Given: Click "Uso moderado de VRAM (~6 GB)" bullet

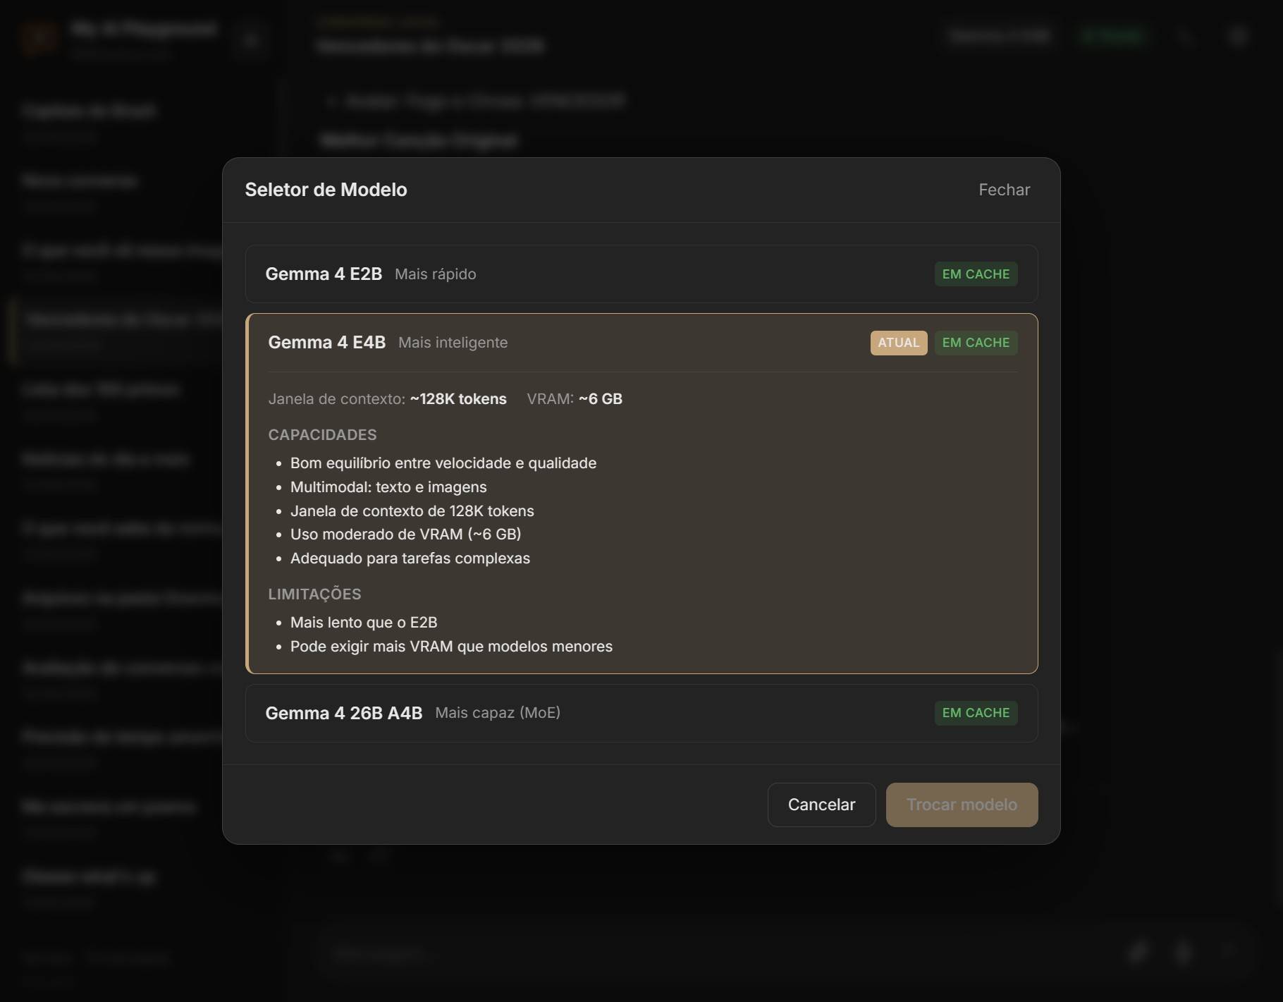Looking at the screenshot, I should click(x=406, y=534).
